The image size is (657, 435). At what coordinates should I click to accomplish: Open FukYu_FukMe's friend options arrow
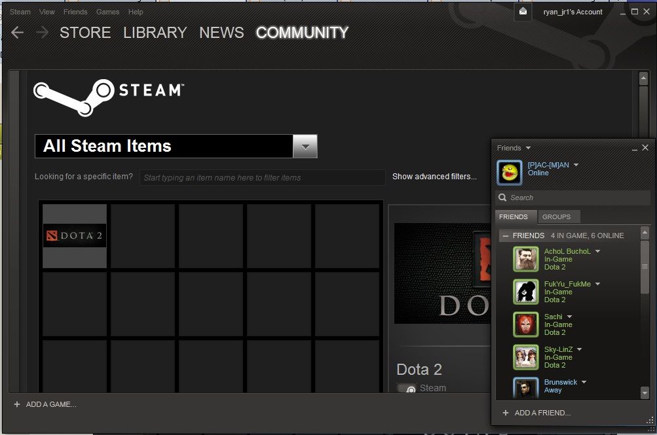(x=597, y=284)
